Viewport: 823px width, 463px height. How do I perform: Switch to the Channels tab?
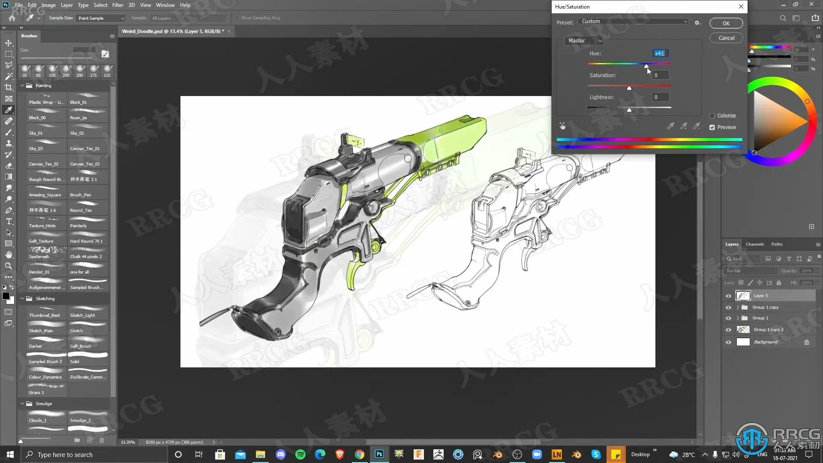pyautogui.click(x=754, y=244)
